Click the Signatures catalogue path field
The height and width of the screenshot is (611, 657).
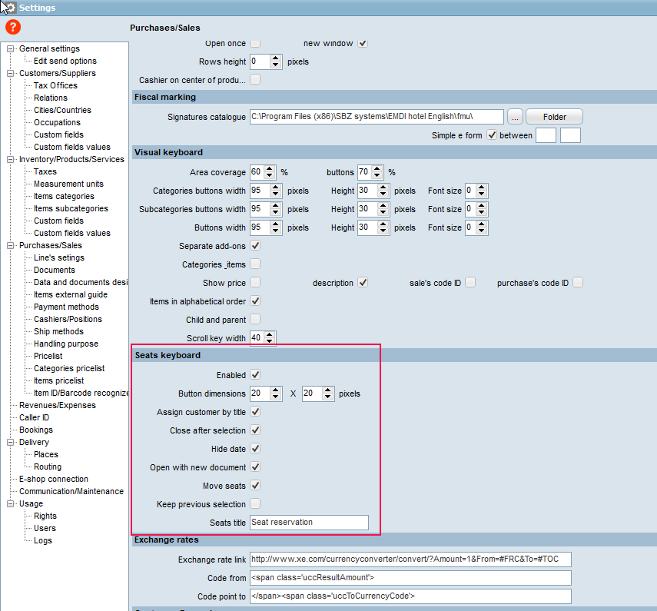(x=377, y=117)
